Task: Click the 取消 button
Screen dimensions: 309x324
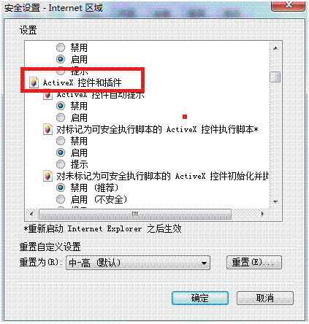Action: coord(265,298)
